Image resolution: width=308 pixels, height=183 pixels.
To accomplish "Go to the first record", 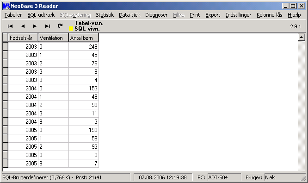I will (10, 26).
